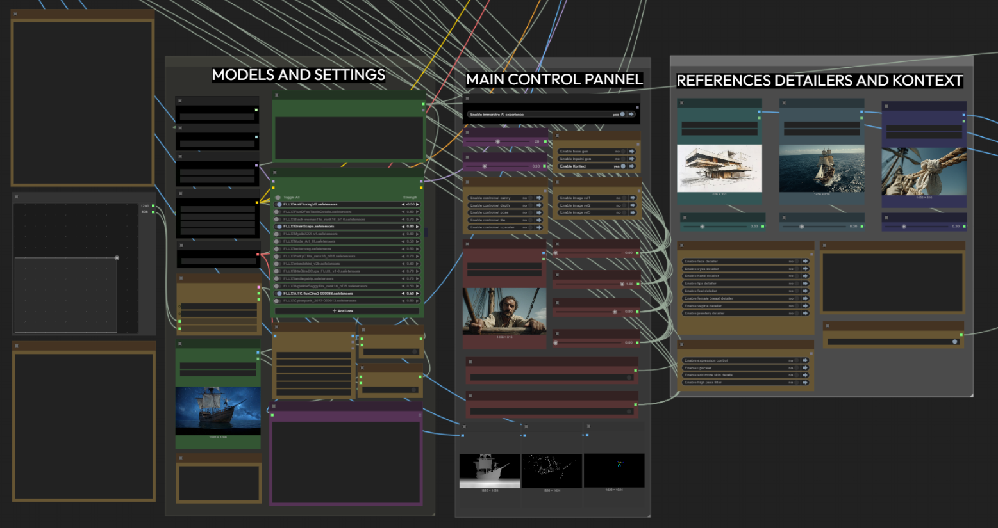Click the arrow for Enable immersive AI experience
This screenshot has height=528, width=998.
(x=631, y=115)
